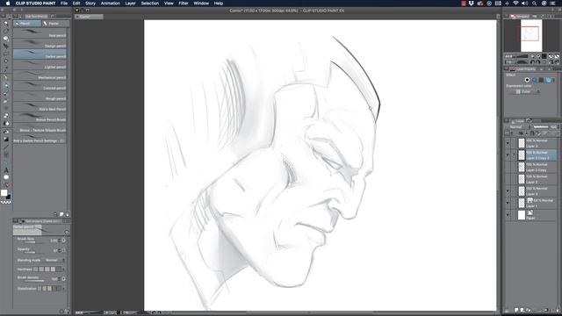Viewport: 562px width, 316px height.
Task: Open macOS Spotlight search
Action: (x=535, y=4)
